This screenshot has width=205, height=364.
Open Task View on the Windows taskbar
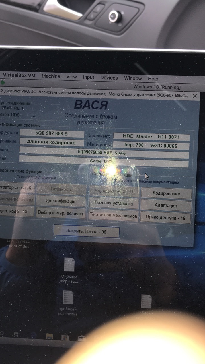pyautogui.click(x=17, y=334)
